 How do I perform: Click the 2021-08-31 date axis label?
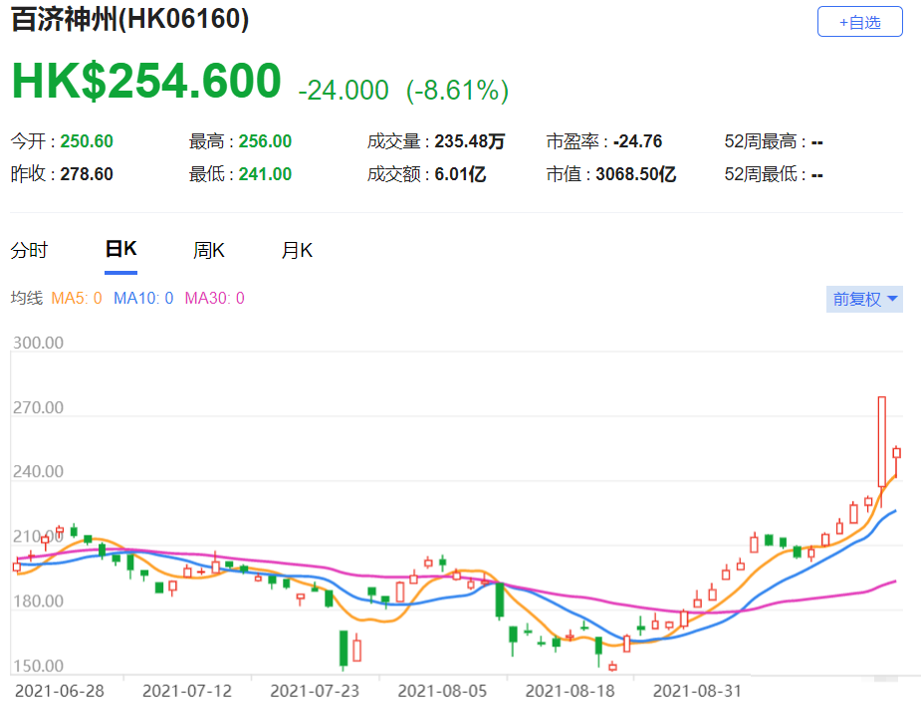pos(697,691)
